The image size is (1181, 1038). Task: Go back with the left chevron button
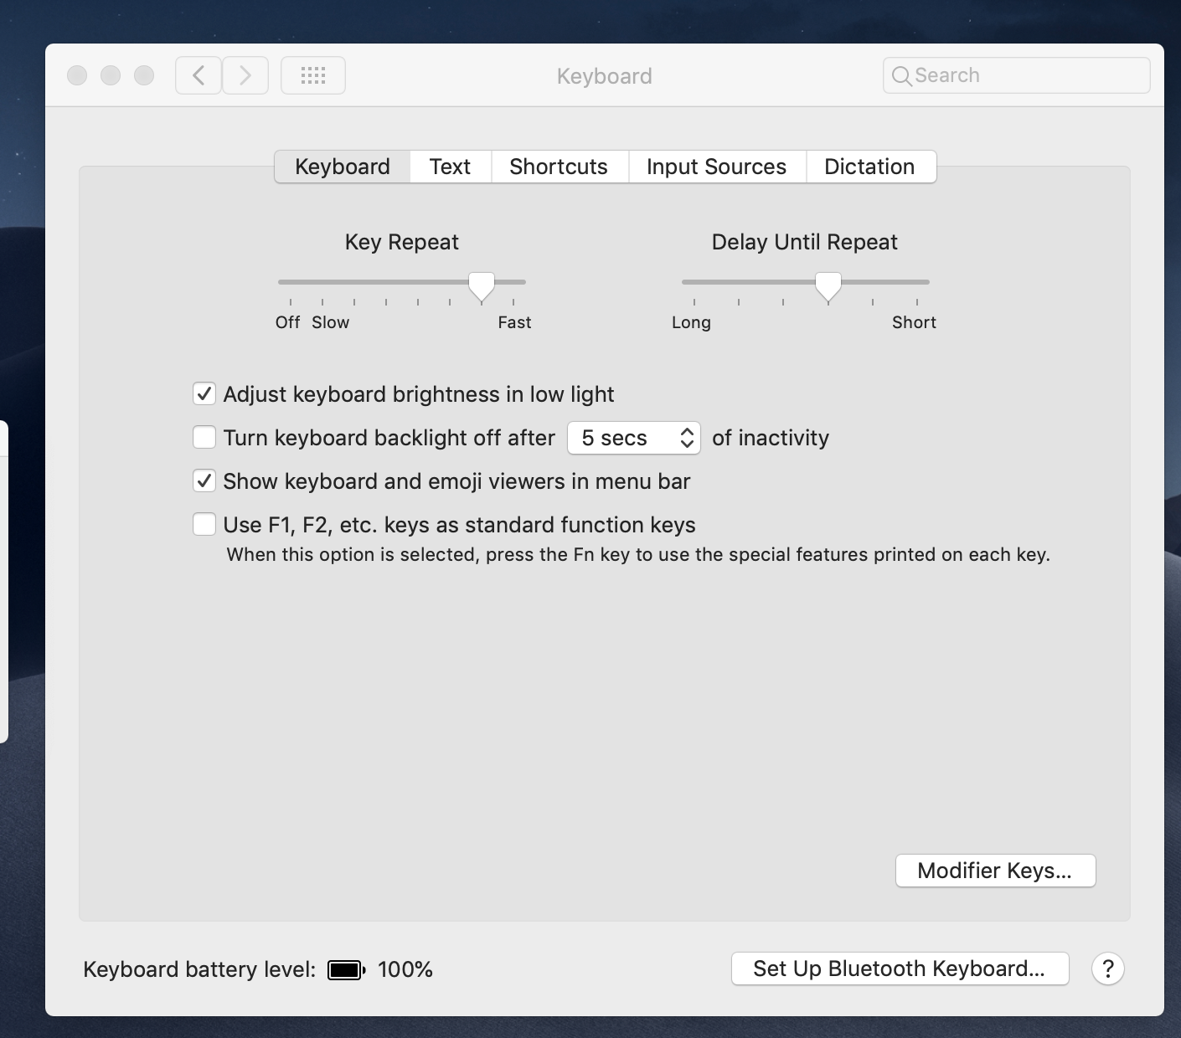199,75
